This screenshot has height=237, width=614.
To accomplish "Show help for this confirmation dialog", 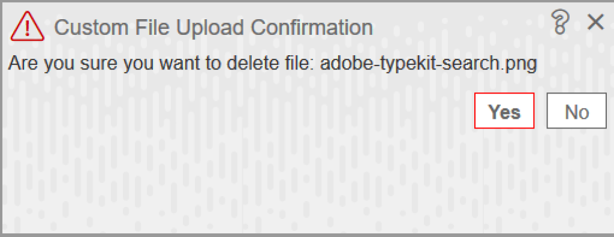I will [x=559, y=22].
